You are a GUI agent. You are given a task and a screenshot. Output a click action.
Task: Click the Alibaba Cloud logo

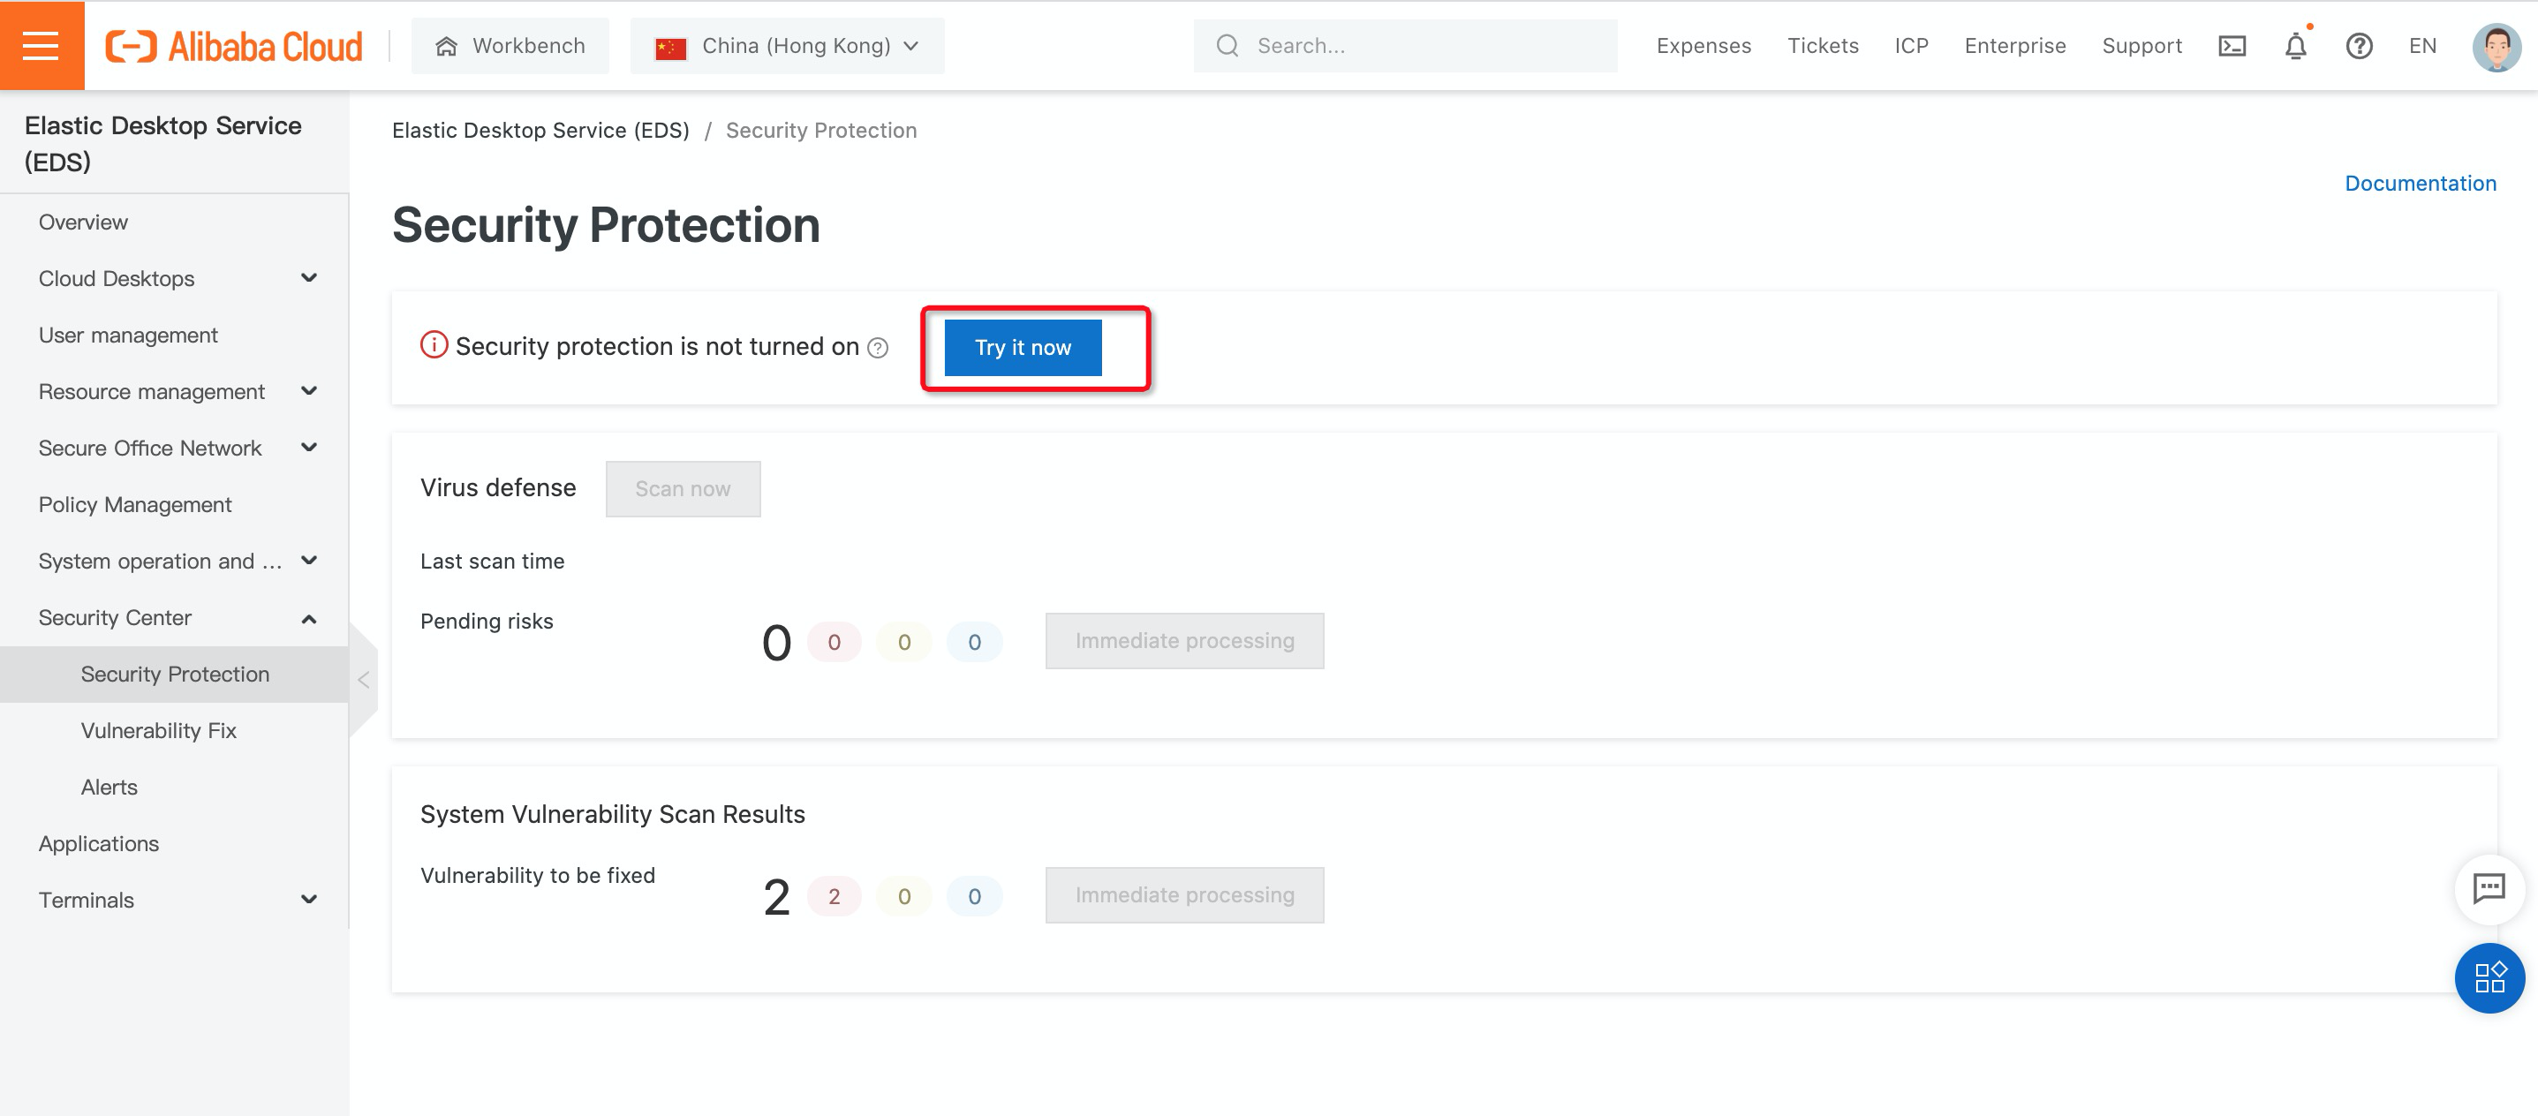tap(235, 46)
